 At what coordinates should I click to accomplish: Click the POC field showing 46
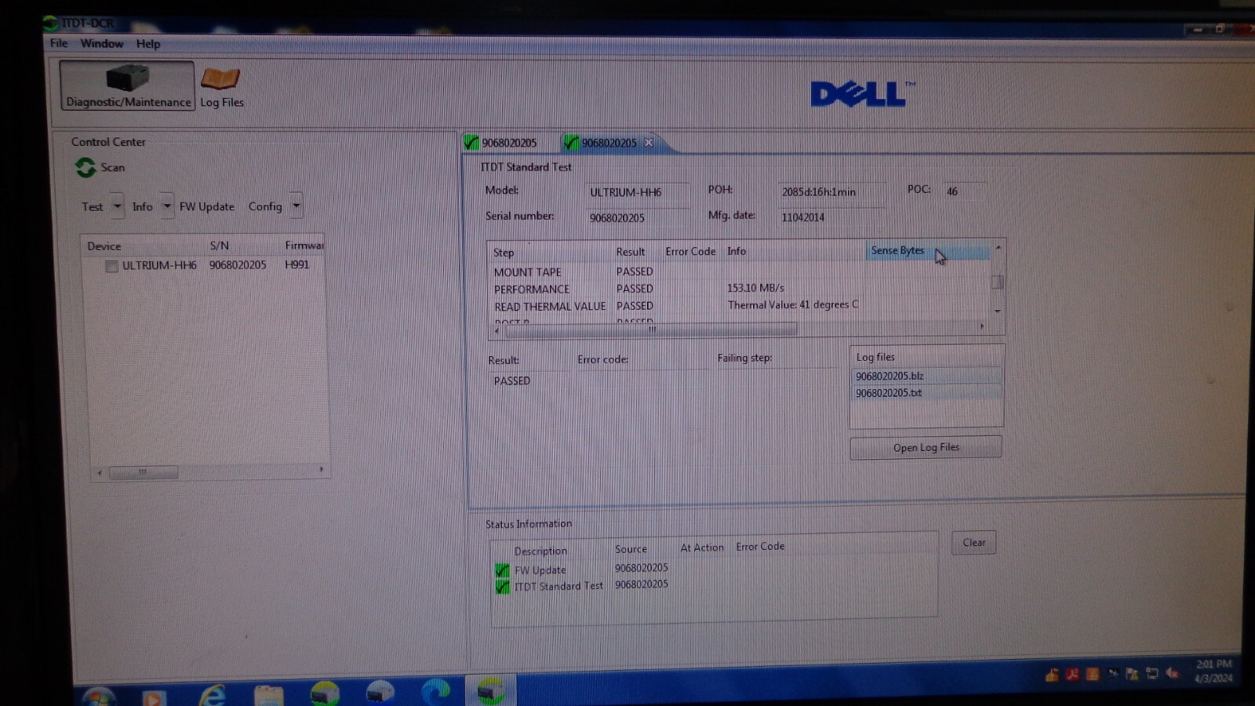tap(963, 191)
